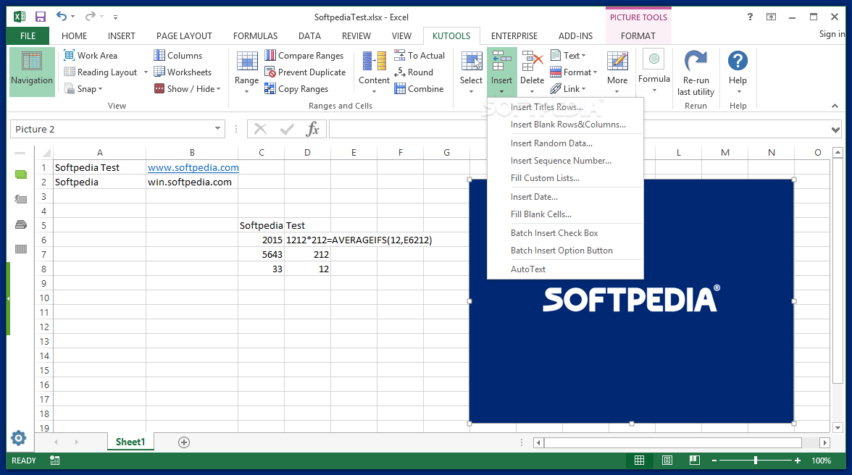Add a new sheet
Screen dimensions: 852x475
pyautogui.click(x=184, y=442)
